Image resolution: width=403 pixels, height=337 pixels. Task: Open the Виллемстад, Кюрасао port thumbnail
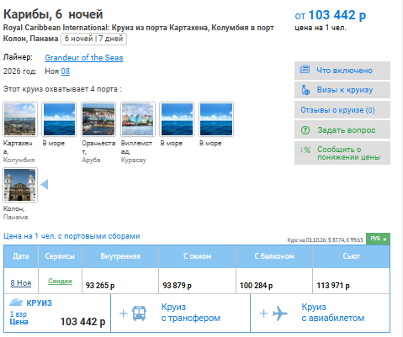pos(138,119)
